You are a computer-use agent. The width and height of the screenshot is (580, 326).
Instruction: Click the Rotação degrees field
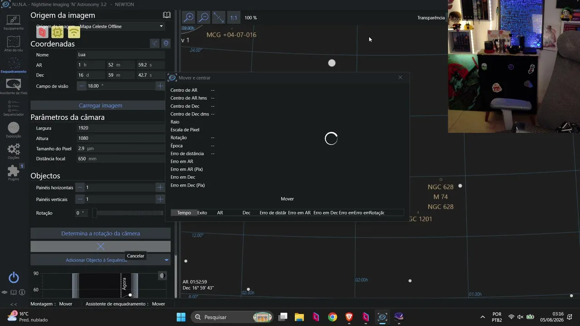coord(82,213)
